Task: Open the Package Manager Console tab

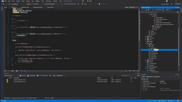Action: (18, 98)
